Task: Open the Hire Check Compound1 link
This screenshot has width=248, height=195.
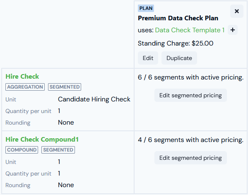Action: [42, 140]
